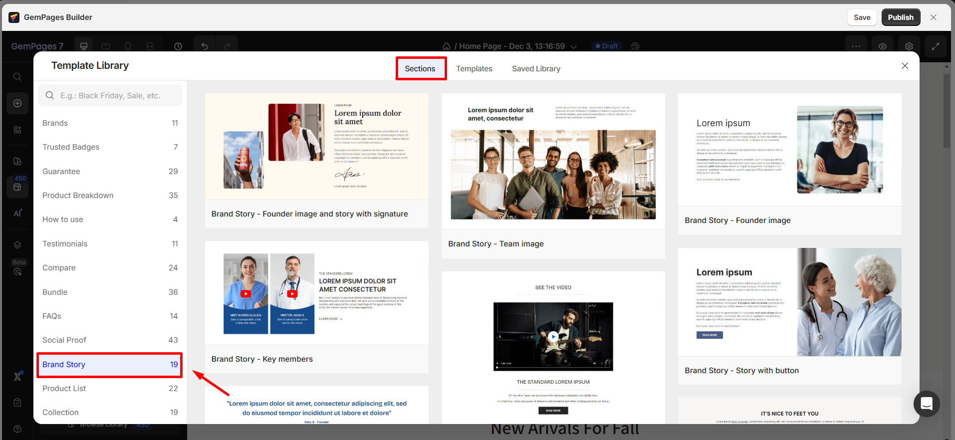Open version history clock icon
This screenshot has width=955, height=440.
(178, 46)
